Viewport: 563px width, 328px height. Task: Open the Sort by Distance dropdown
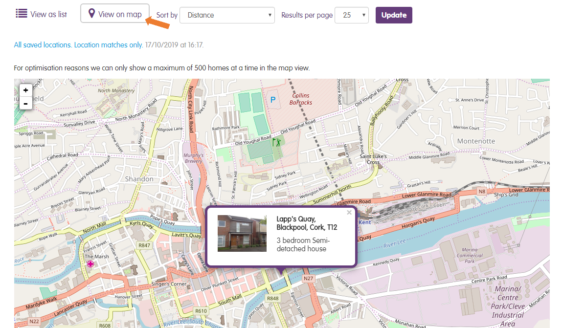click(227, 15)
